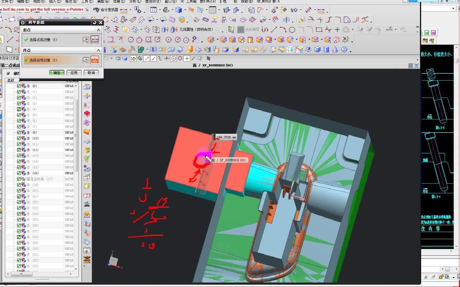
Task: Select the sketch point plus tool
Action: (x=337, y=29)
